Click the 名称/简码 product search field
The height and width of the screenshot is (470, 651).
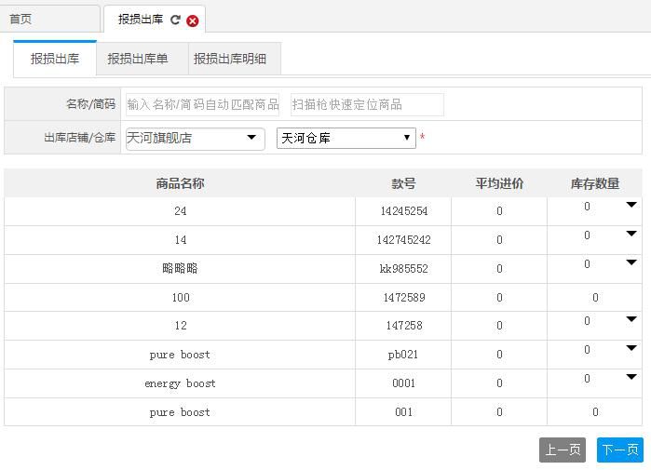point(203,104)
